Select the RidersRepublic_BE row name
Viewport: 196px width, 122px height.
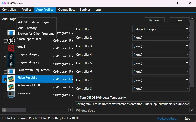click(x=29, y=85)
